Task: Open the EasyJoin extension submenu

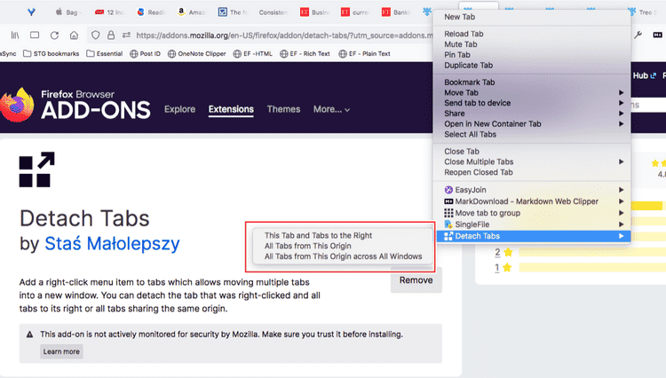Action: [x=532, y=190]
